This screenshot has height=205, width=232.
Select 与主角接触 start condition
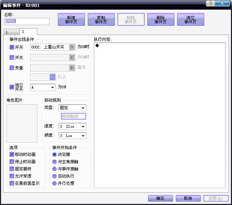click(54, 162)
